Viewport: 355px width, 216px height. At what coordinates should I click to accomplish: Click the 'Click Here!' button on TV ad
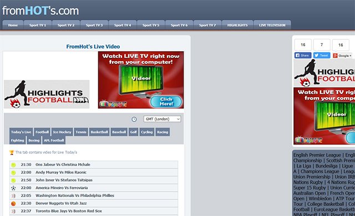click(166, 102)
